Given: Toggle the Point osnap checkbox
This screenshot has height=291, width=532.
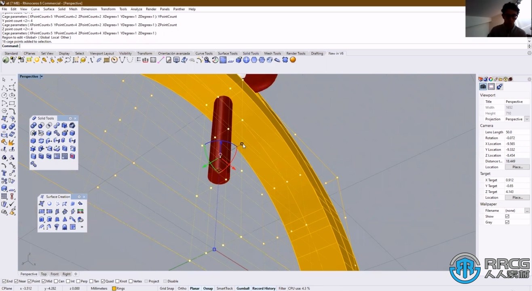Looking at the screenshot, I should pos(30,281).
